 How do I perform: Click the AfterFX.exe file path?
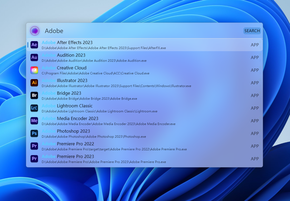[x=104, y=48]
